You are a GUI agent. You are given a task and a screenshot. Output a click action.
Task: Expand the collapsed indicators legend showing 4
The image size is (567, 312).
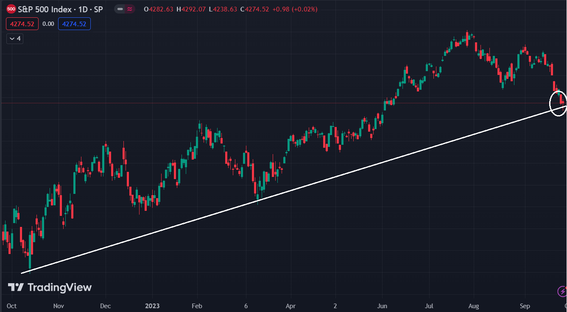tap(15, 39)
